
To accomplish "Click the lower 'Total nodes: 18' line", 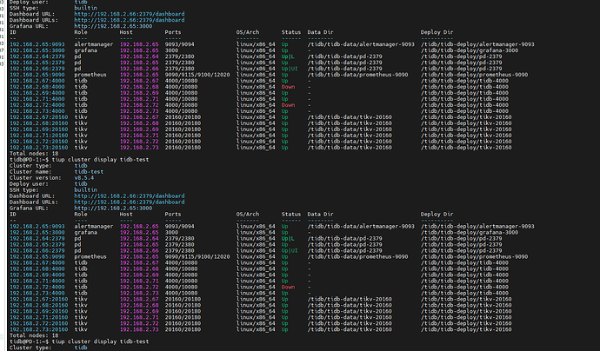I will click(34, 335).
